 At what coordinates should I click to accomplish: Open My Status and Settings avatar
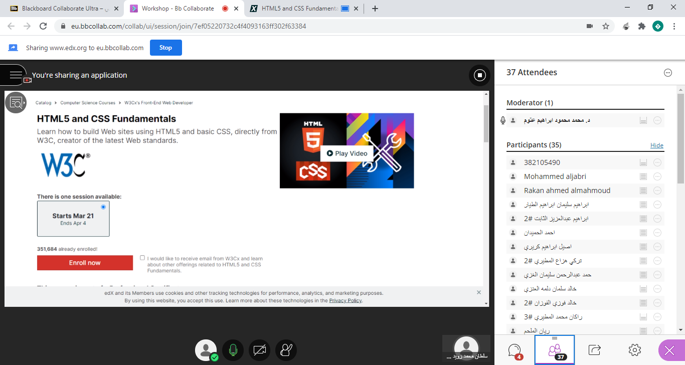tap(206, 350)
